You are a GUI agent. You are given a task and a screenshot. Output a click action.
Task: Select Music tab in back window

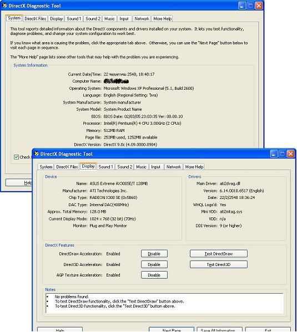[109, 19]
